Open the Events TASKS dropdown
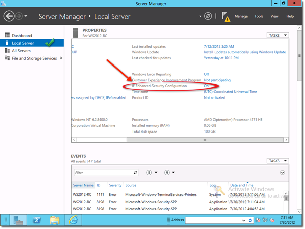Viewport: 305px width, 229px height. pyautogui.click(x=278, y=161)
